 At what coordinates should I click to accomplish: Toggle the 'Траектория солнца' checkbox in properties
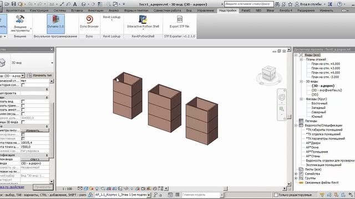(x=23, y=85)
